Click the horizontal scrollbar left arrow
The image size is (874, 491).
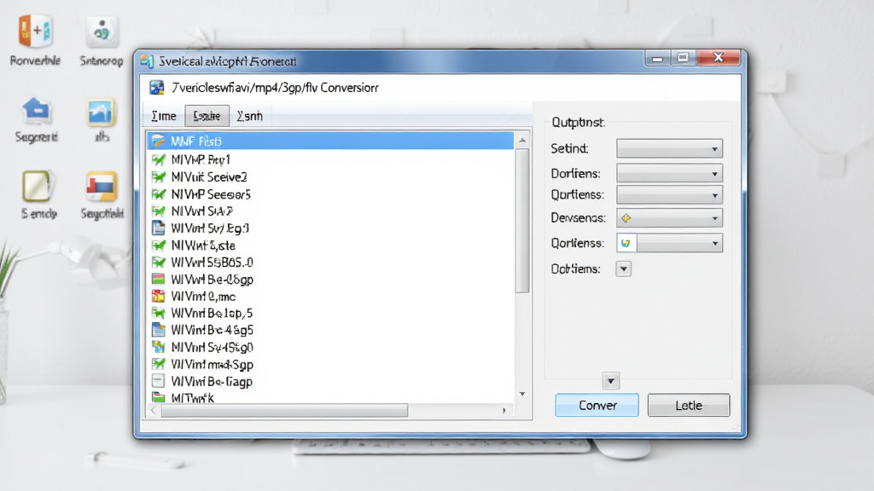click(x=154, y=410)
